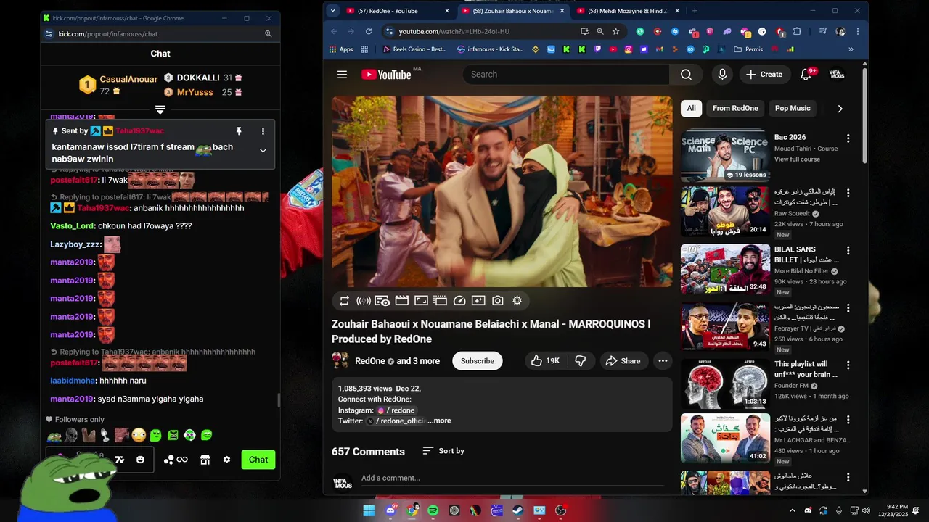
Task: Click the pin icon on pinned message
Action: pyautogui.click(x=238, y=131)
